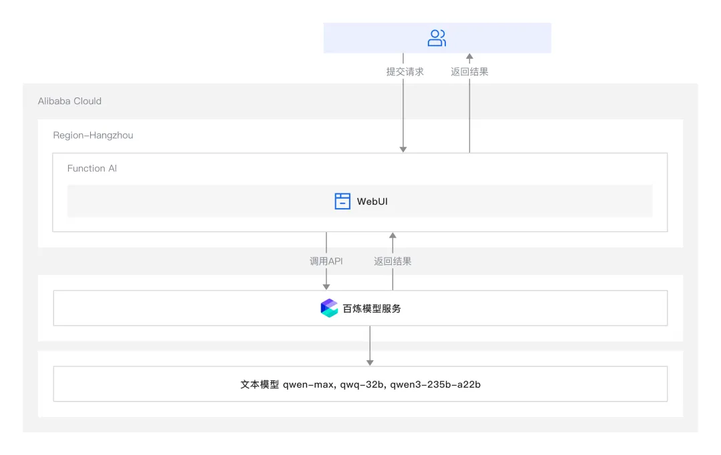Click the Function AI label

click(92, 168)
